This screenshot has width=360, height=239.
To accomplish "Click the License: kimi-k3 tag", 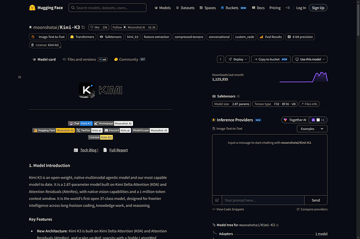I will tap(45, 45).
